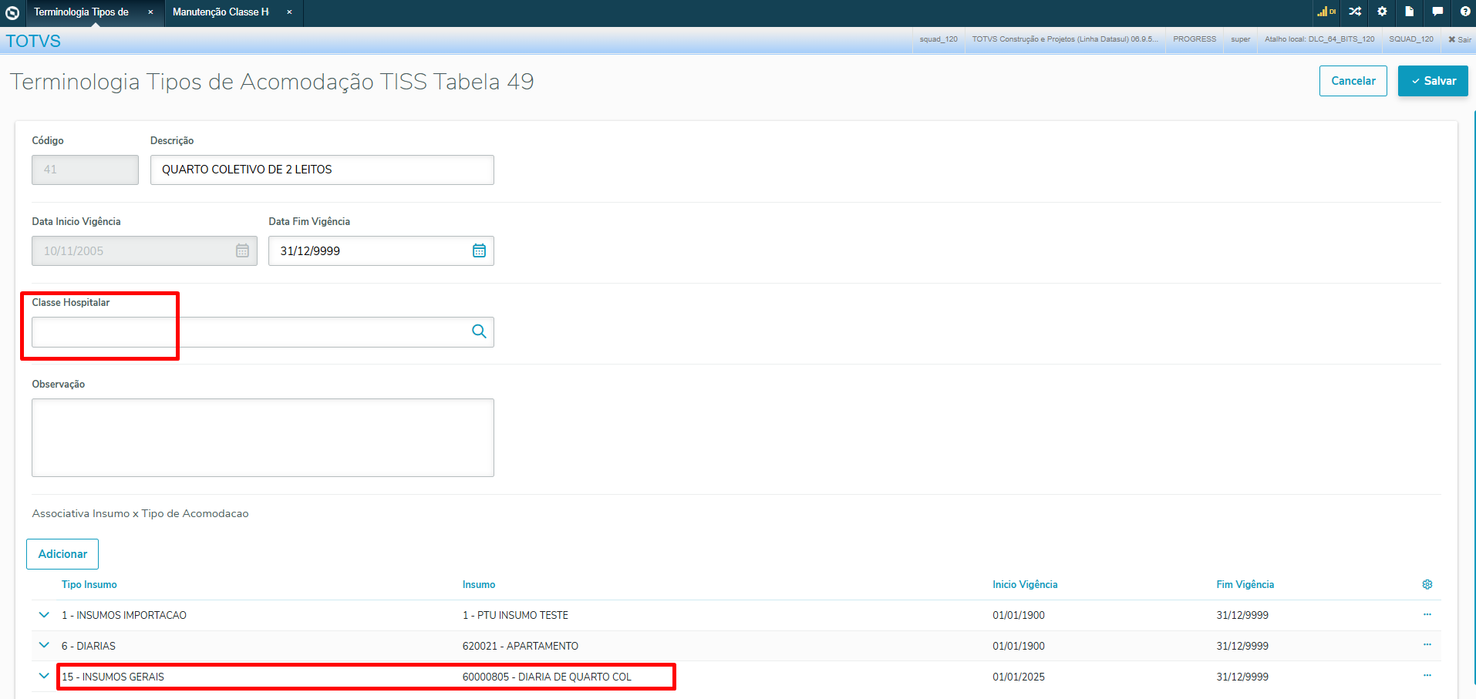Open the calendar for Data Fim Vigência

[479, 250]
